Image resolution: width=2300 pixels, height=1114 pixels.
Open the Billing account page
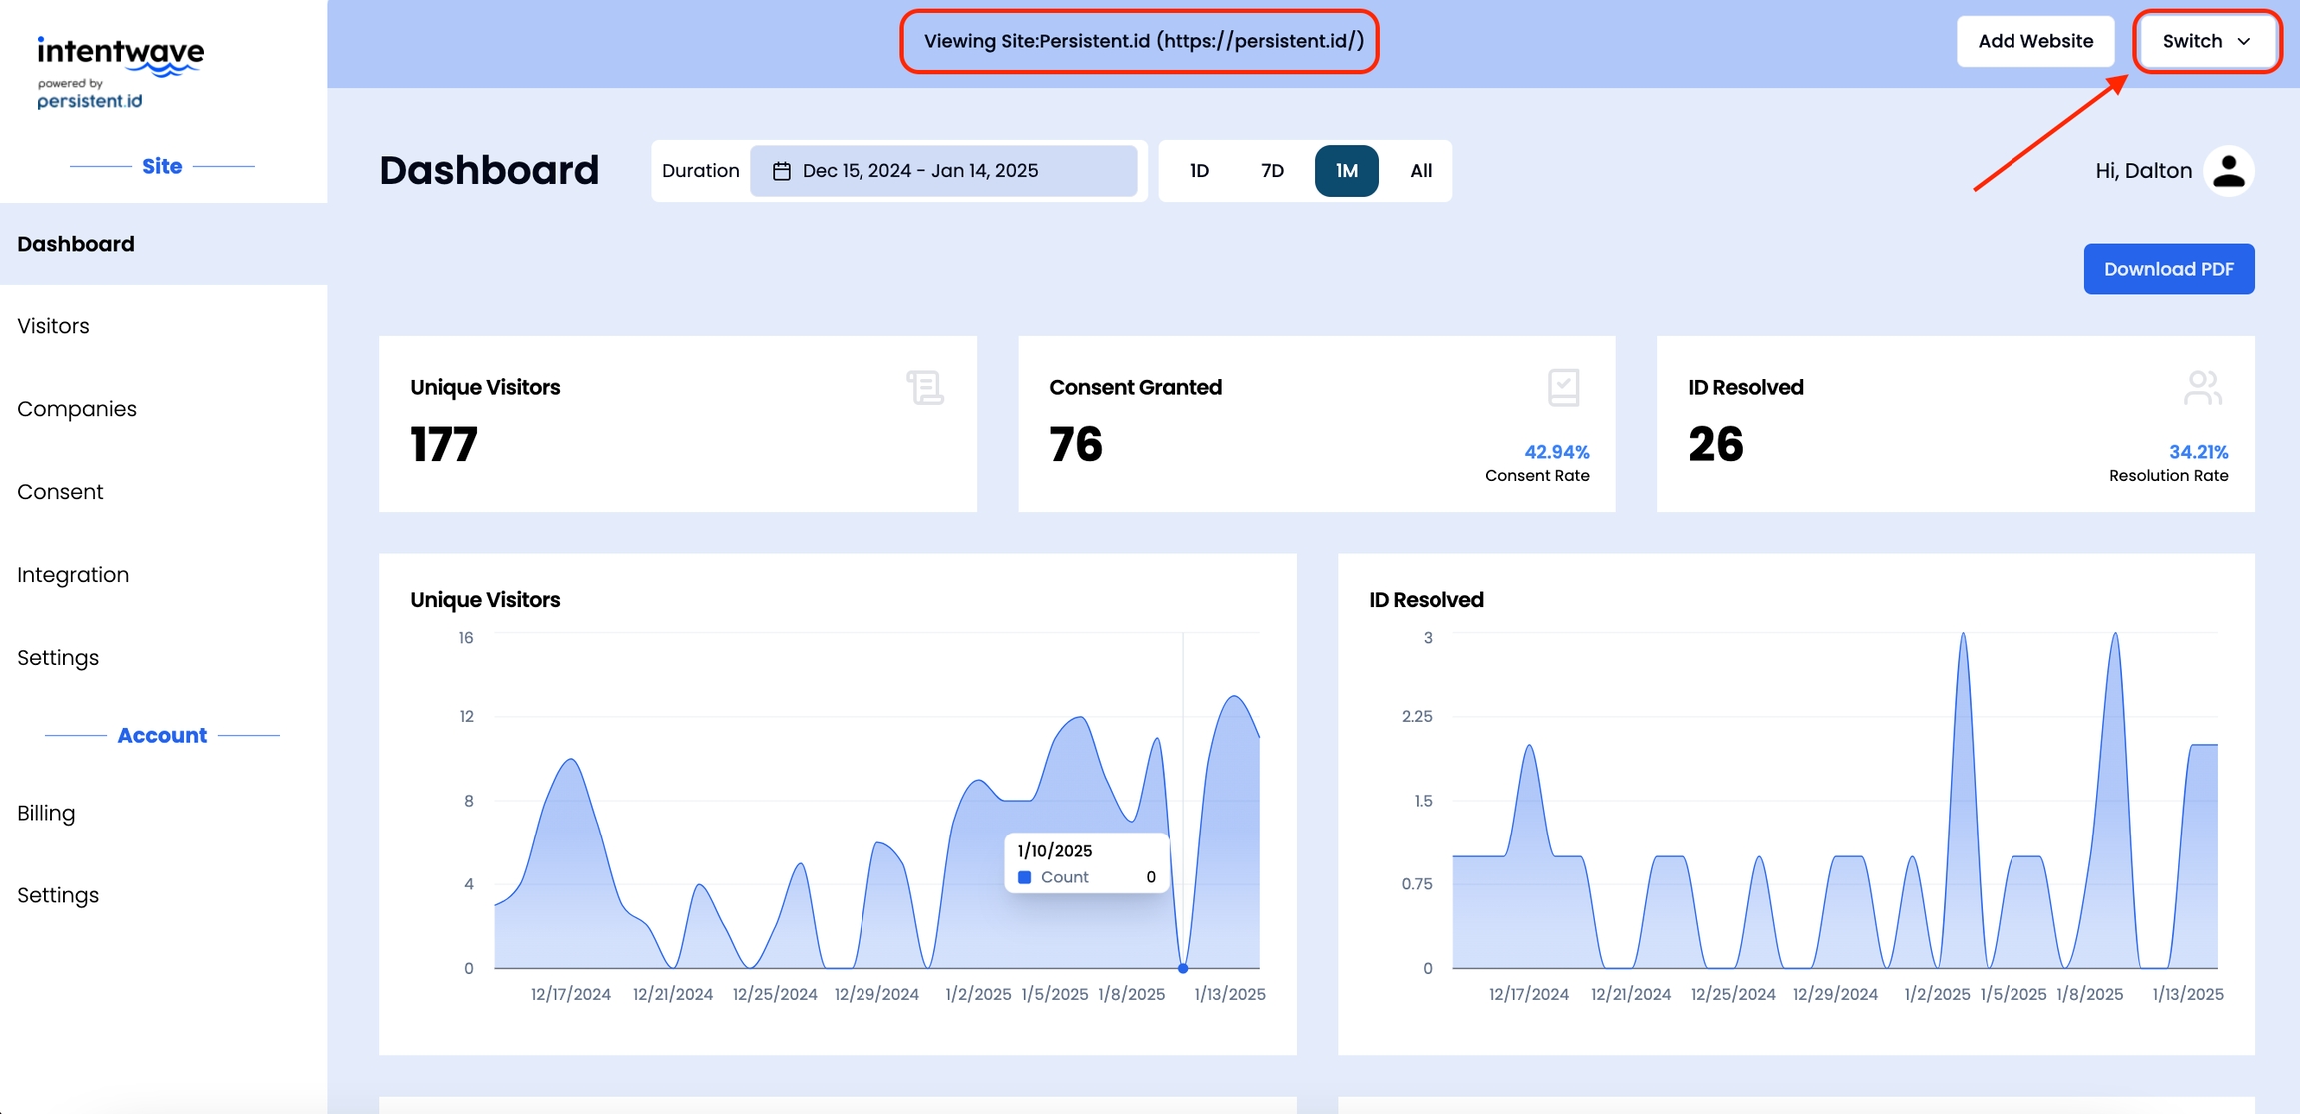point(46,813)
